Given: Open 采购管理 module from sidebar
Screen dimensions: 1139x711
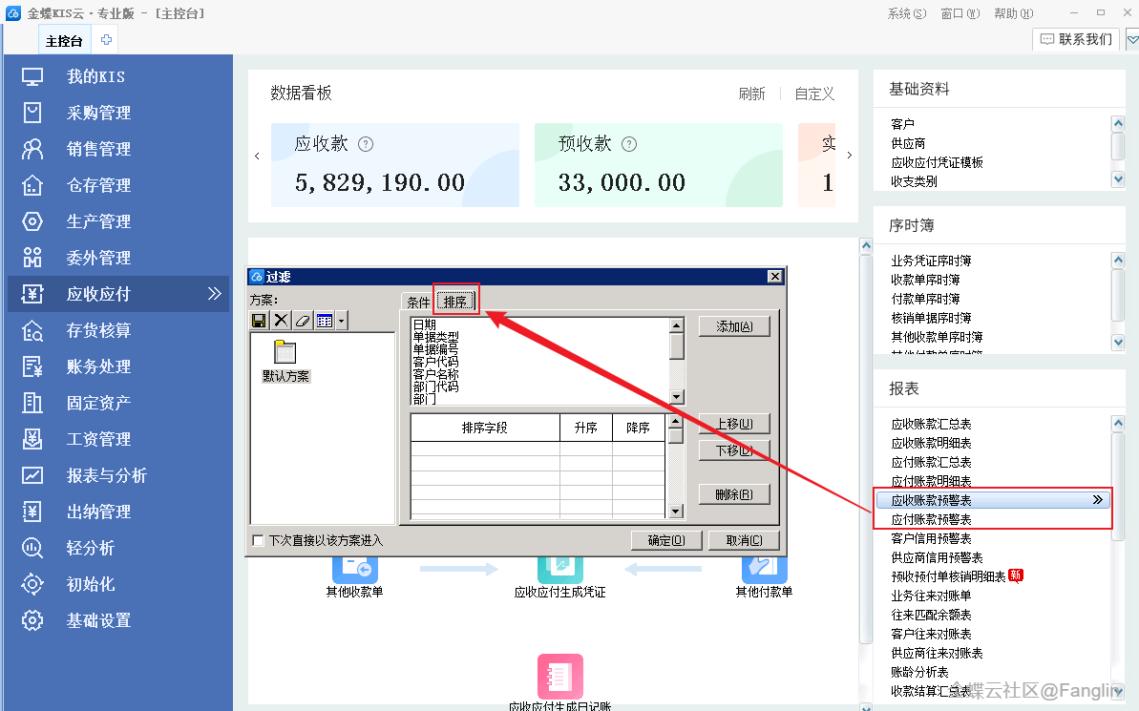Looking at the screenshot, I should pos(98,113).
